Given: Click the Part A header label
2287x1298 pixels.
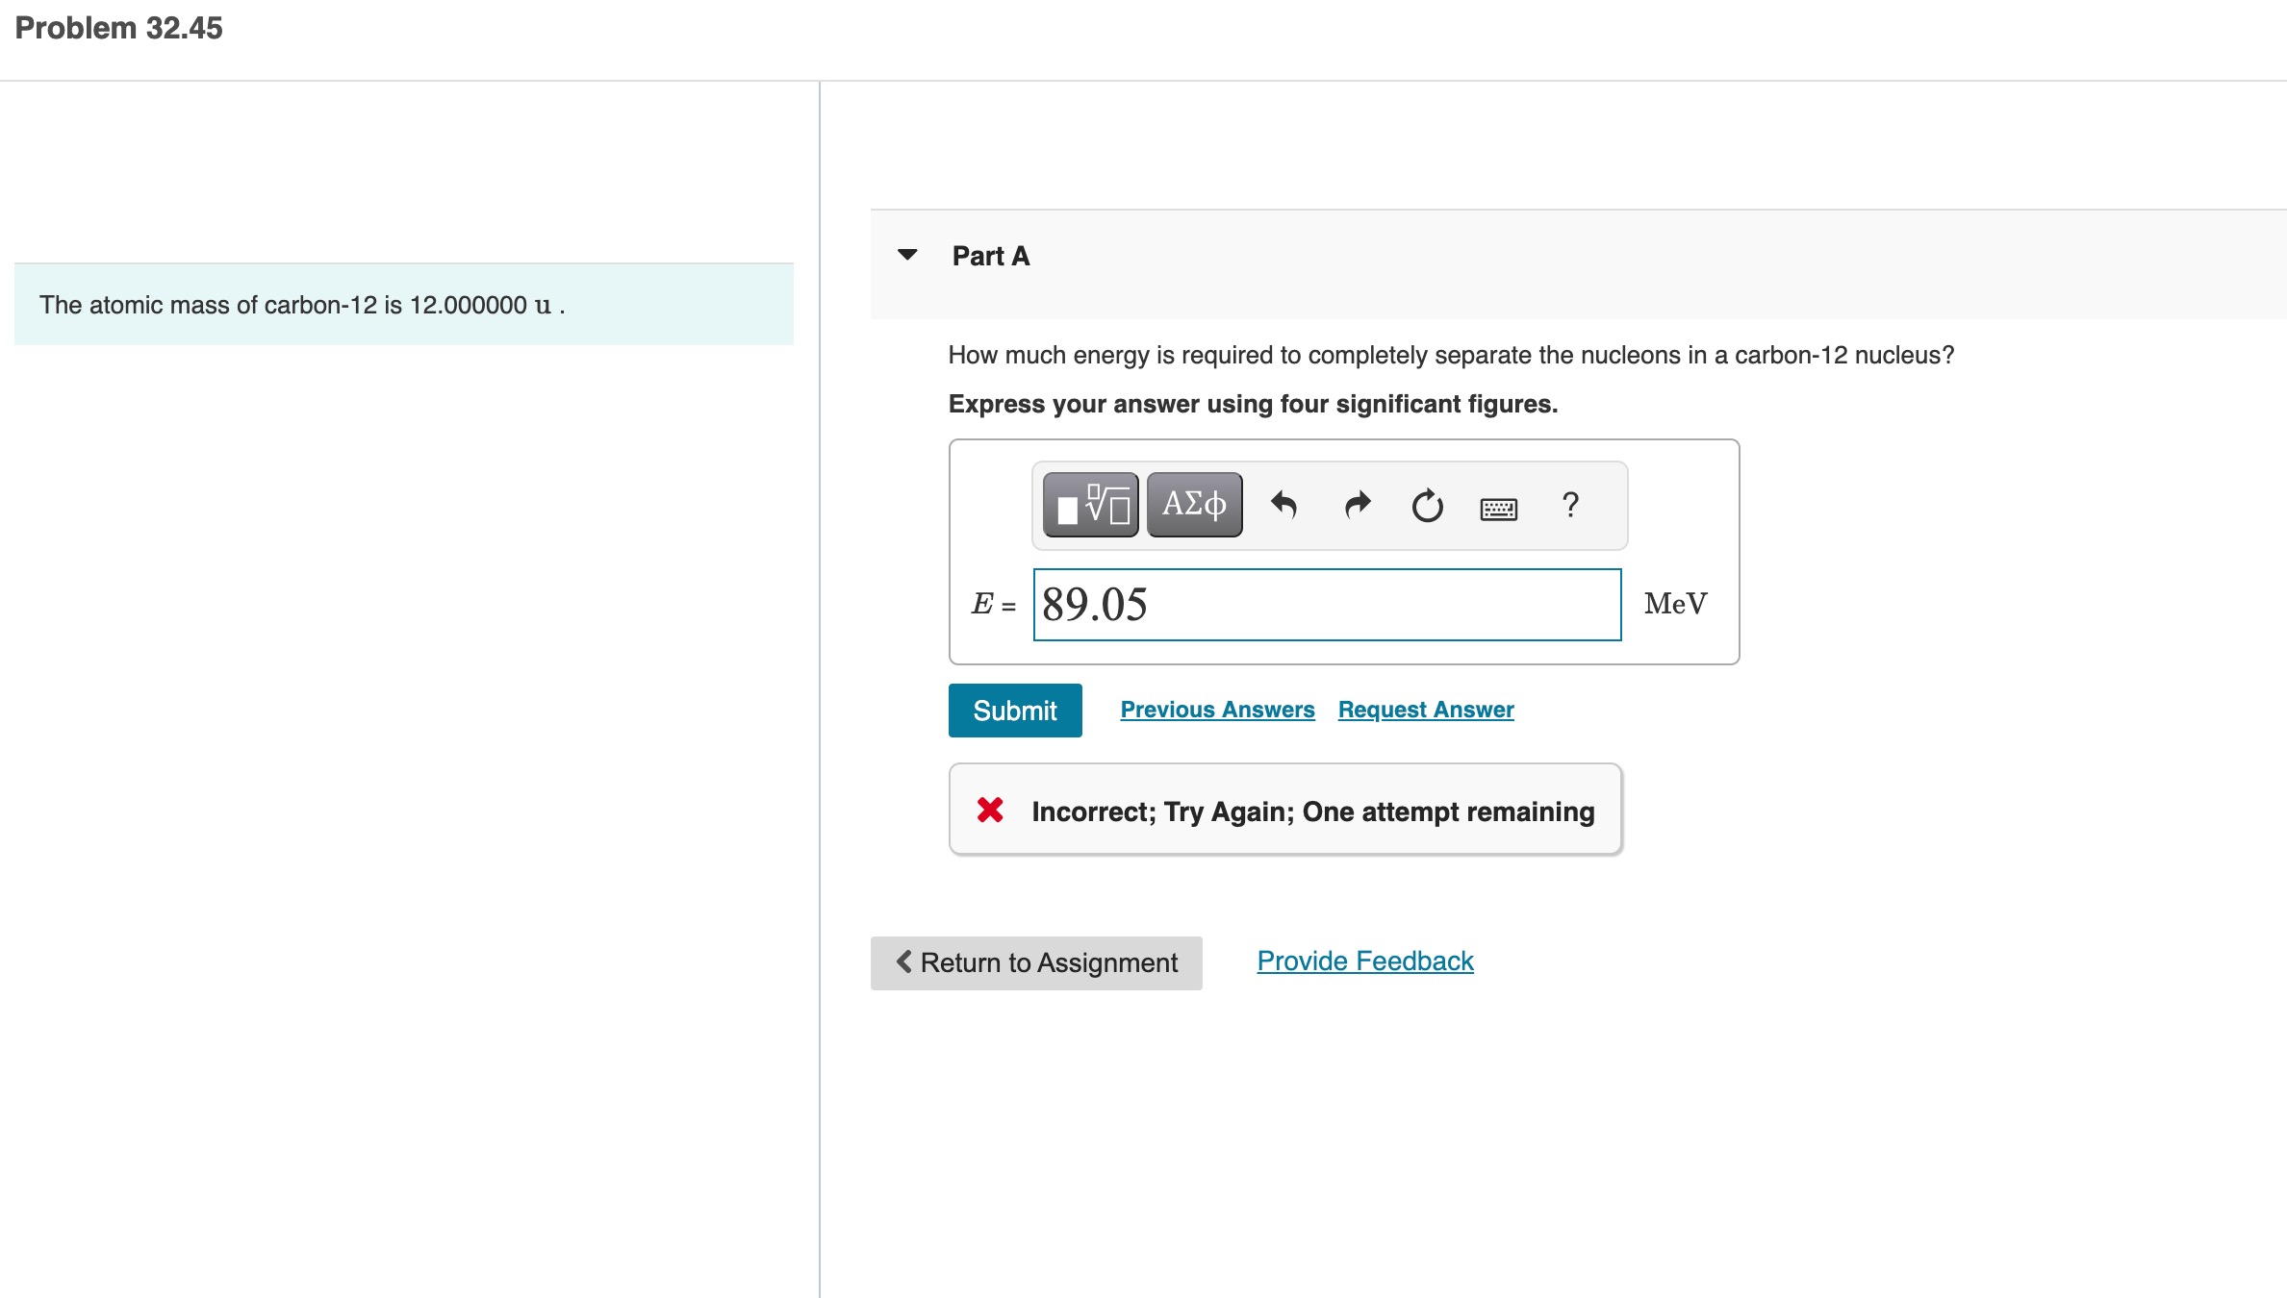Looking at the screenshot, I should point(990,256).
